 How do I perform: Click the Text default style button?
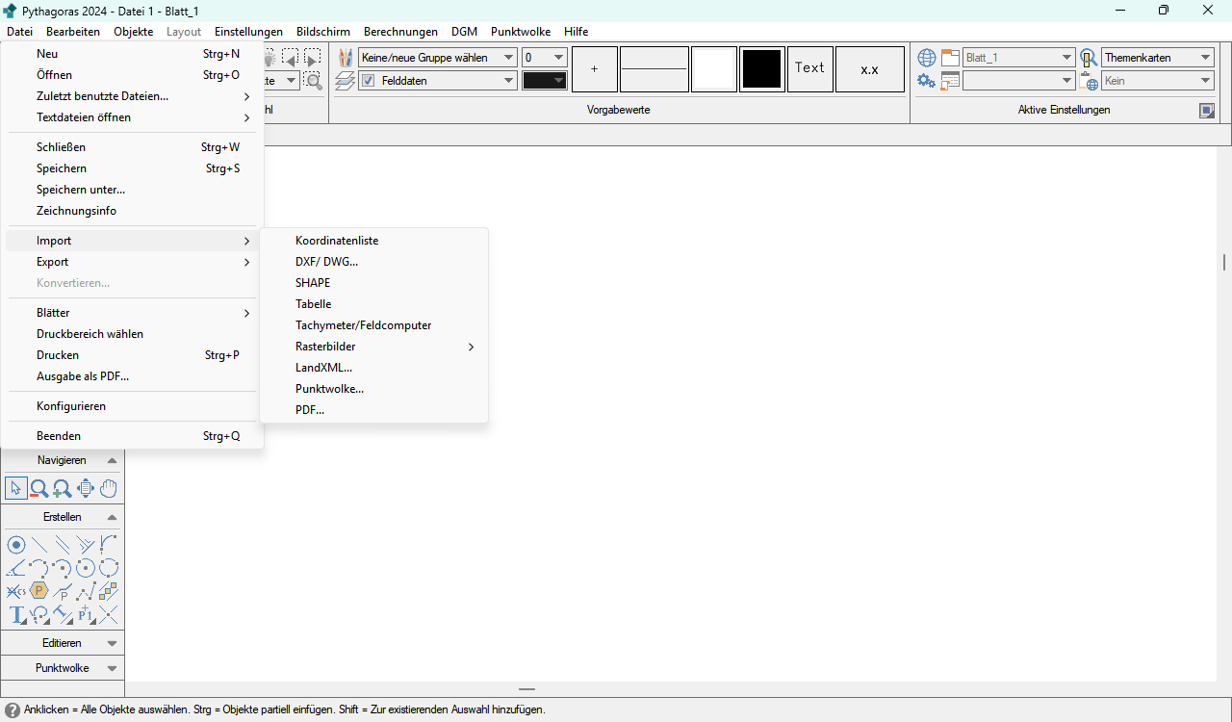click(x=810, y=69)
